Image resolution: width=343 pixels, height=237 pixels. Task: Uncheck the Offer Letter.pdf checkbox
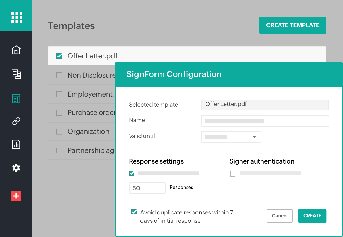point(59,56)
